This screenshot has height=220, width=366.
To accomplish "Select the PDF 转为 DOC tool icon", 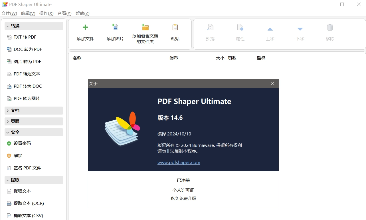I will point(9,86).
